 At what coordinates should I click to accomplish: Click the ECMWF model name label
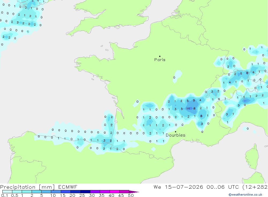coord(68,187)
